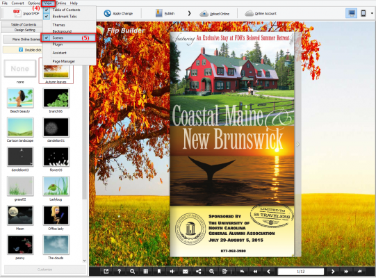
Task: Select the Beach beauty scene thumbnail
Action: pos(20,98)
